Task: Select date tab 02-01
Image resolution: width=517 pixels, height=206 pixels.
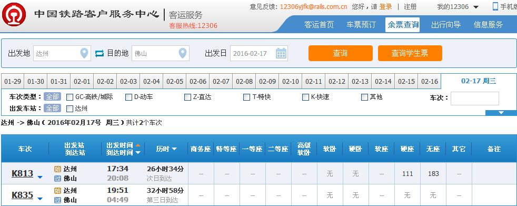Action: click(82, 82)
